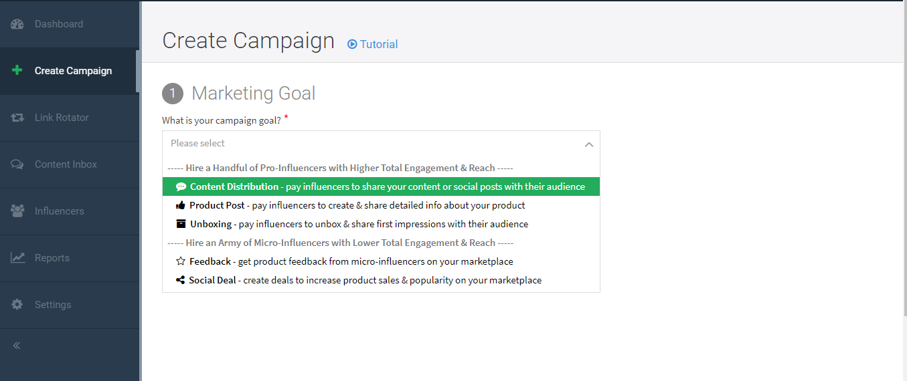The height and width of the screenshot is (381, 907).
Task: Click the Content Inbox chat bubbles icon
Action: (x=17, y=164)
